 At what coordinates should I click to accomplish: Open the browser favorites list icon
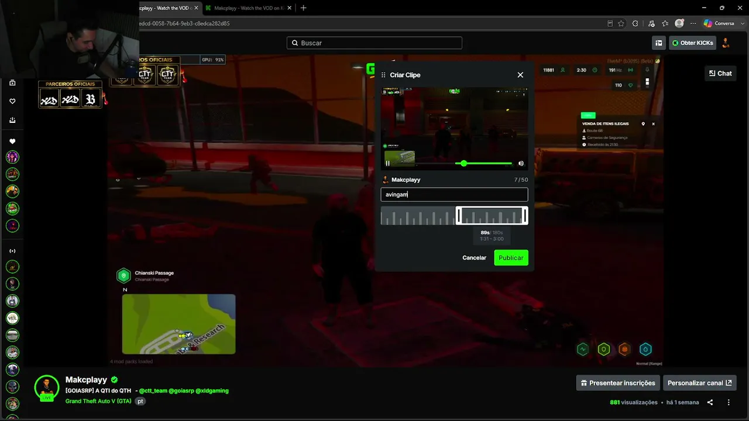(x=665, y=23)
